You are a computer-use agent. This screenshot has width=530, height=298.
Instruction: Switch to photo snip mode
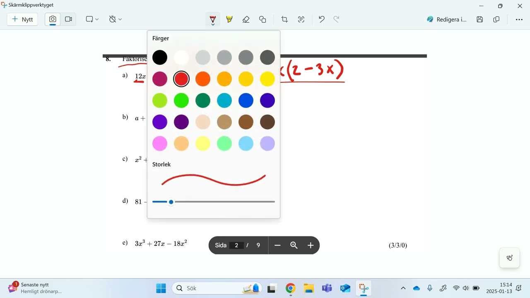tap(53, 19)
